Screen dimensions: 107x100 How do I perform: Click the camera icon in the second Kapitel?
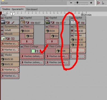point(32,23)
